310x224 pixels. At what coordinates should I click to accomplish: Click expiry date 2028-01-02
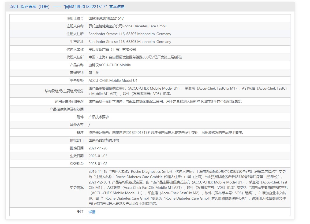(98, 164)
